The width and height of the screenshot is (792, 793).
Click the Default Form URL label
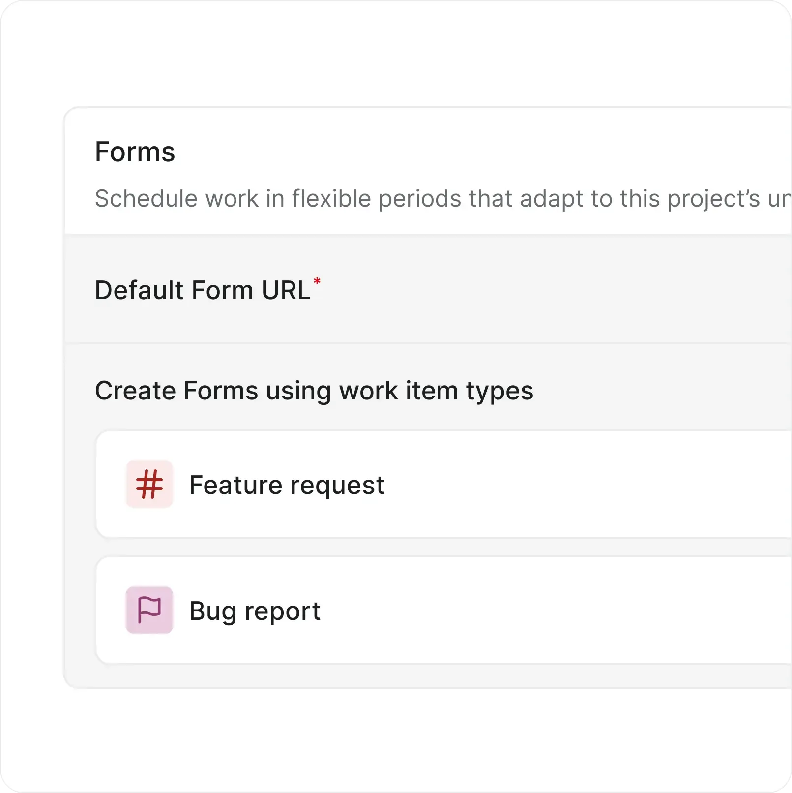203,290
